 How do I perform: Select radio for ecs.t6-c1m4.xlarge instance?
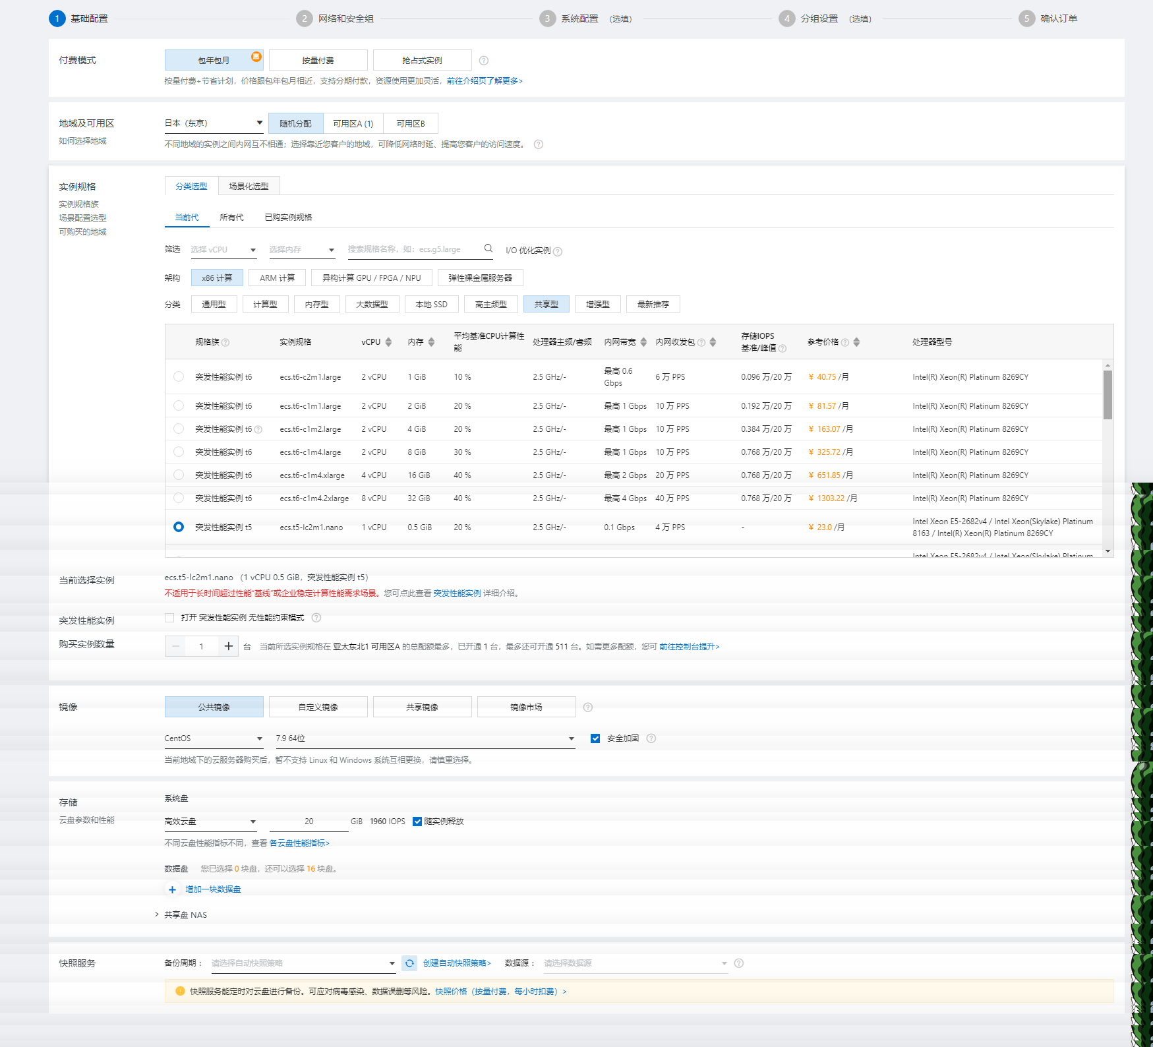179,475
